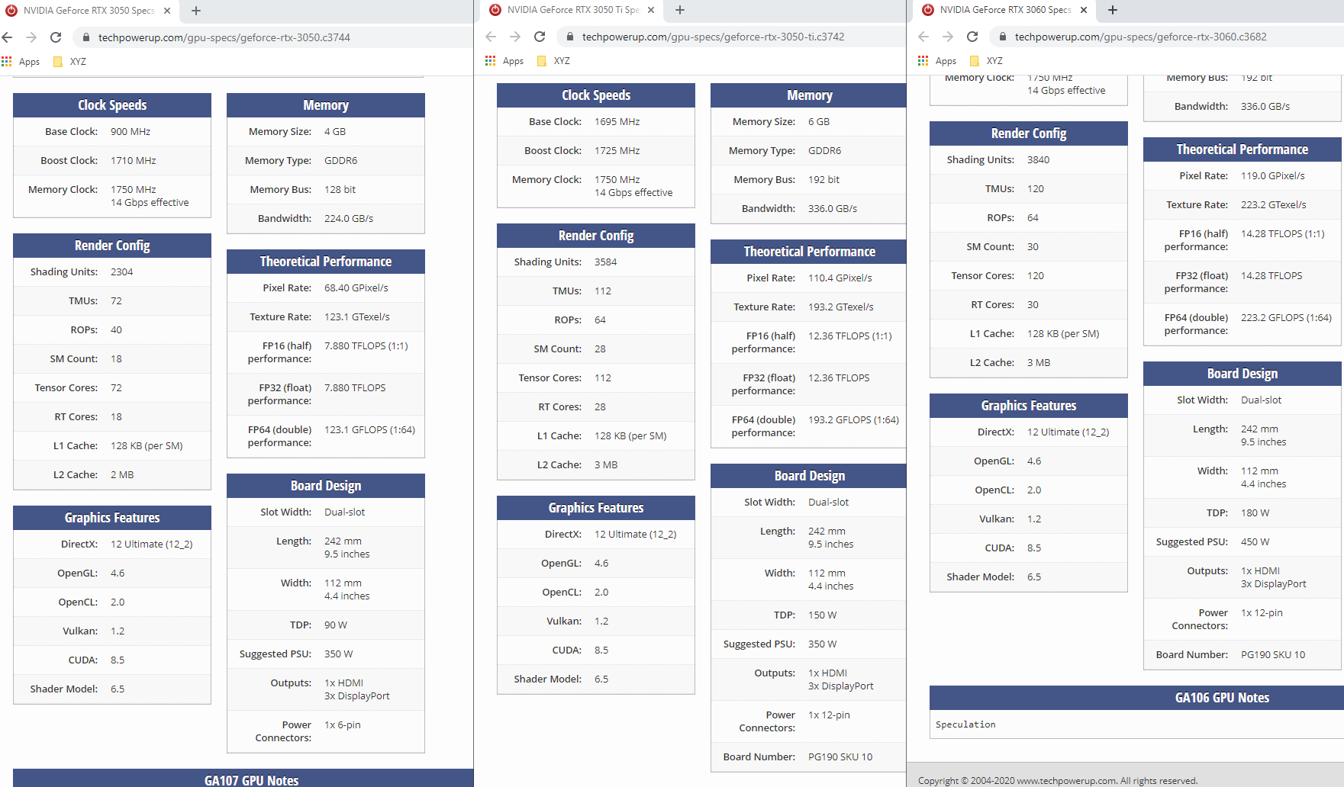The width and height of the screenshot is (1344, 787).
Task: Click 450 W suggested PSU value
Action: pyautogui.click(x=1255, y=542)
